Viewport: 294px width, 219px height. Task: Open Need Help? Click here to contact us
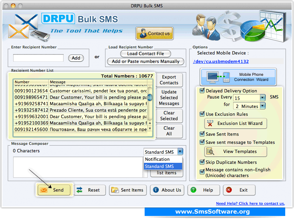[250, 203]
